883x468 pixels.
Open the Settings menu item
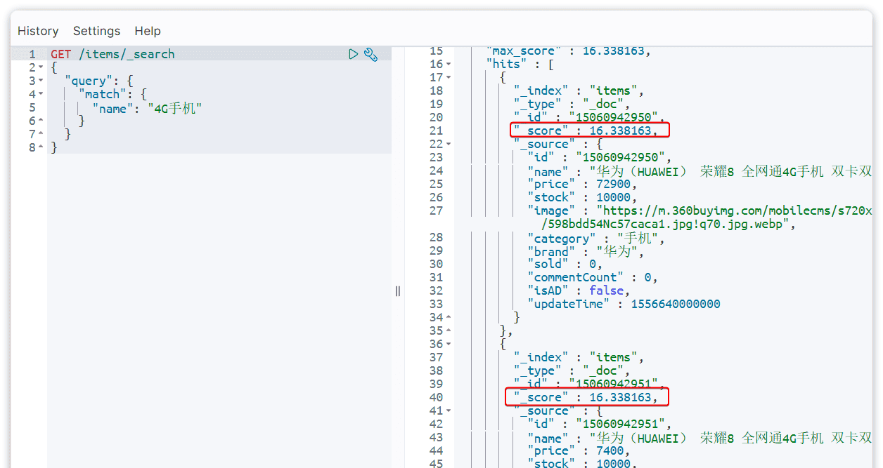[x=96, y=31]
